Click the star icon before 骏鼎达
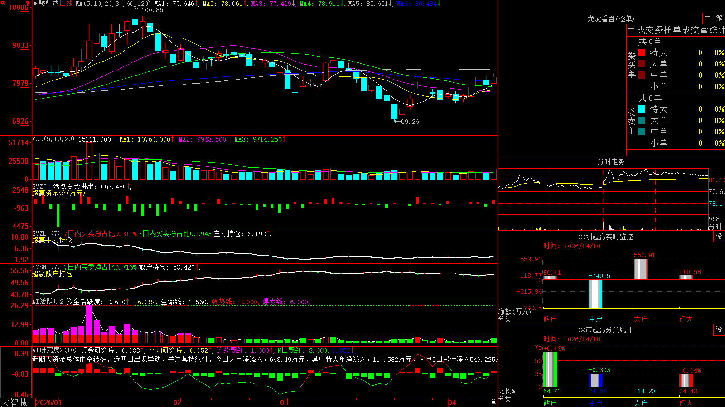Image resolution: width=725 pixels, height=407 pixels. click(35, 4)
